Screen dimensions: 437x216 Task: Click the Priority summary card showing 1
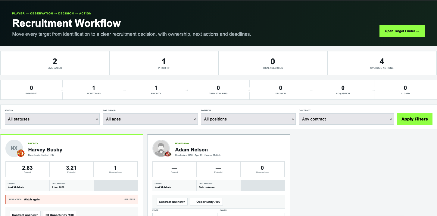coord(164,63)
